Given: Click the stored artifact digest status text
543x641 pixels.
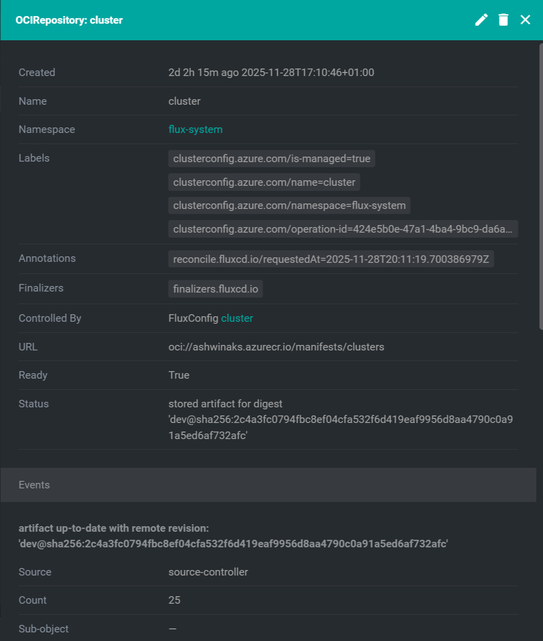Looking at the screenshot, I should tap(340, 419).
